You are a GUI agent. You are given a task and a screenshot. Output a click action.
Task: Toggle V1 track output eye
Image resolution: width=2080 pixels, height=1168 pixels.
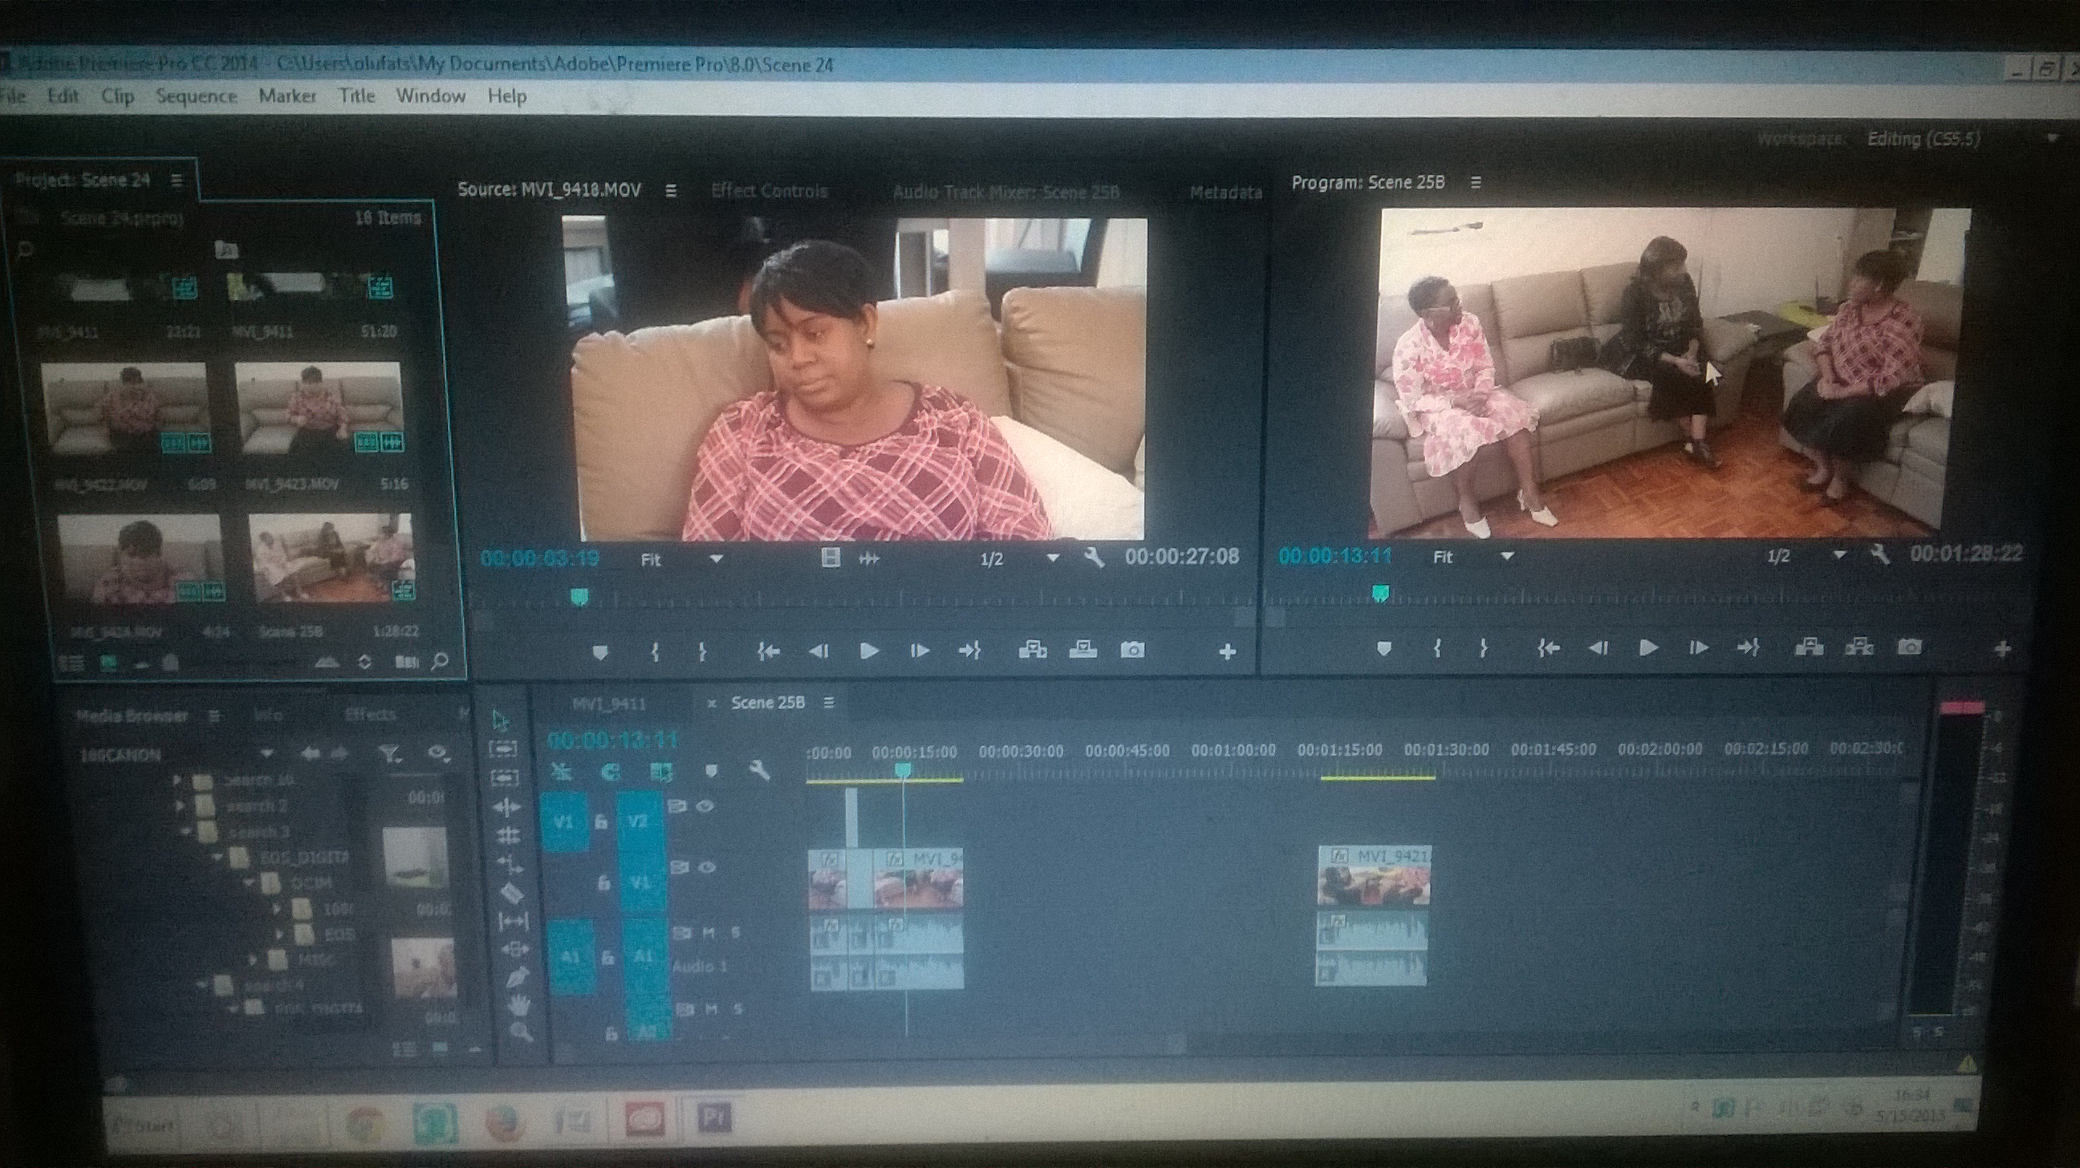pos(707,868)
